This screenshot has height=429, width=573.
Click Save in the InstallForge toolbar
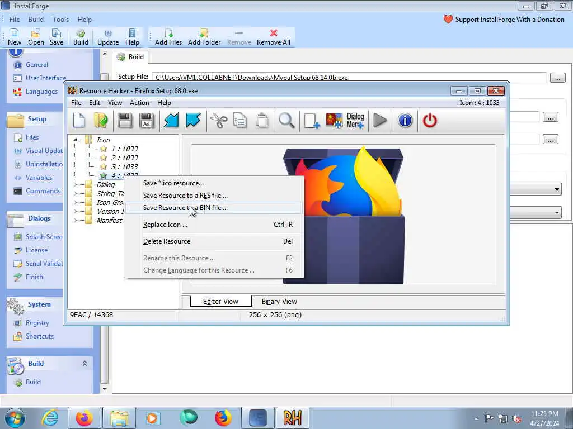tap(57, 37)
